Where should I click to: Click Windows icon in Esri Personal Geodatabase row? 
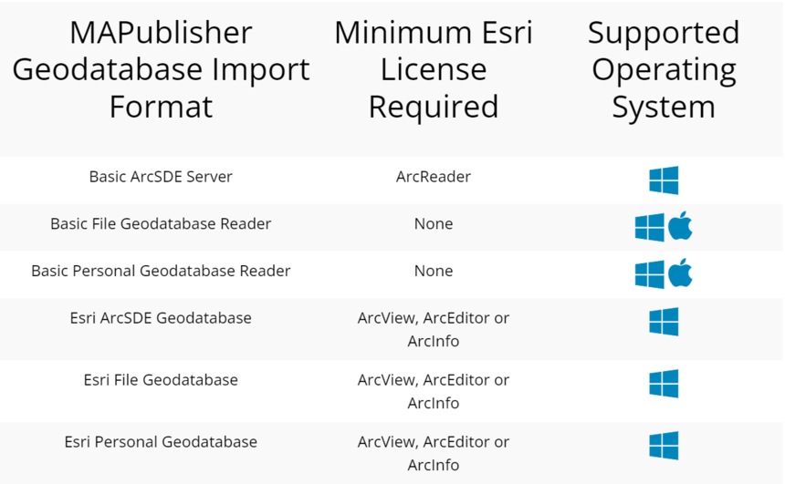point(664,446)
